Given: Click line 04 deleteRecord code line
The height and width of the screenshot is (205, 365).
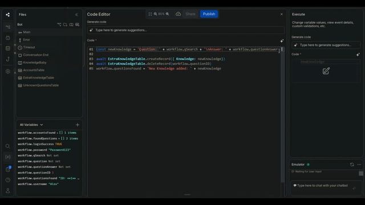Looking at the screenshot, I should click(154, 64).
